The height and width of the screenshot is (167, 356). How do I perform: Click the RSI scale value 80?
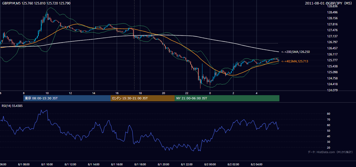(x=328, y=114)
